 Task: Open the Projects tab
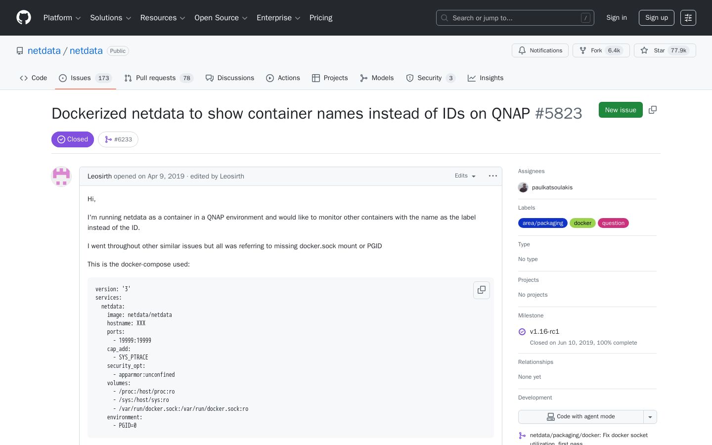tap(330, 78)
